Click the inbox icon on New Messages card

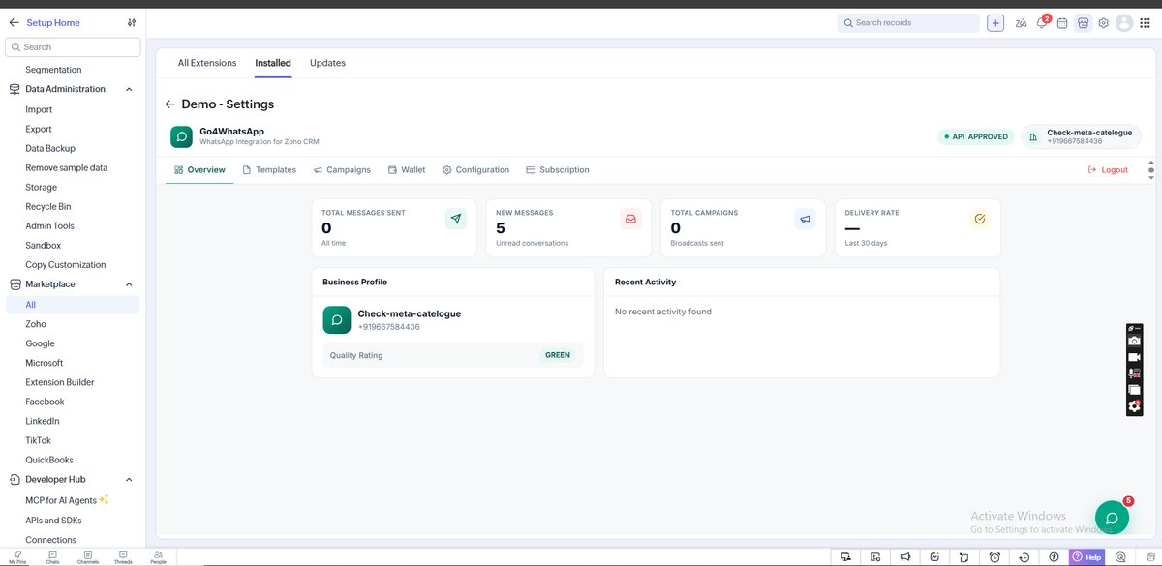(630, 219)
